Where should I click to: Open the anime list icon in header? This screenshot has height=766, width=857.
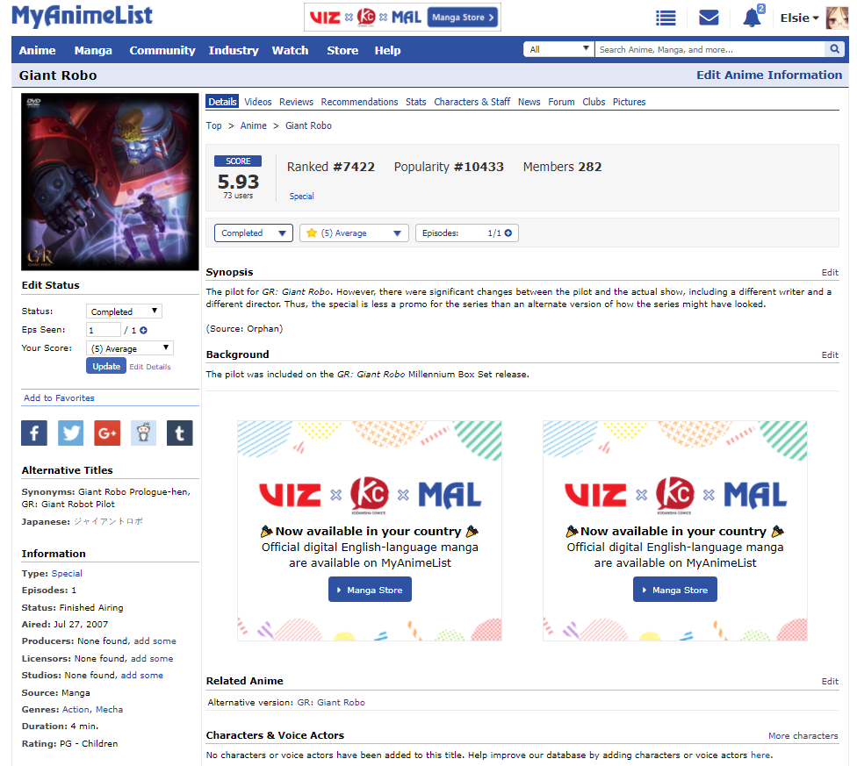point(666,18)
